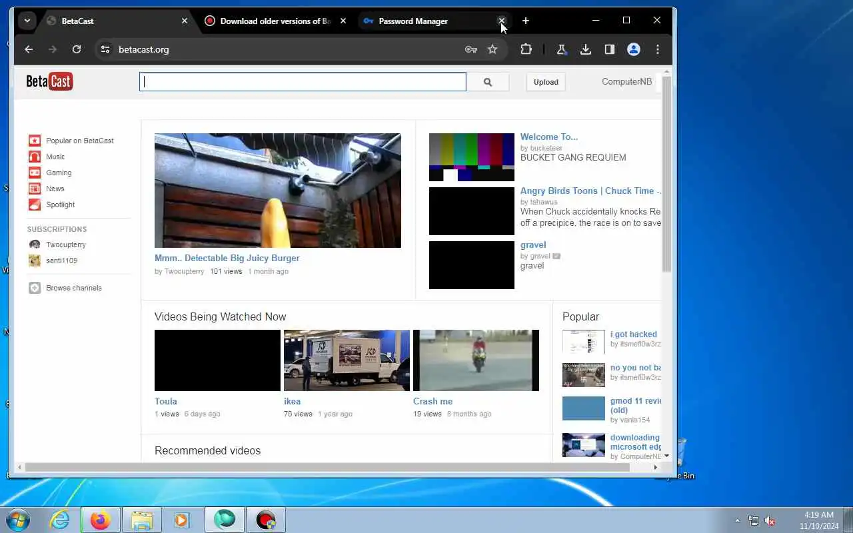The height and width of the screenshot is (533, 853).
Task: Click the betacast.org address bar
Action: tap(287, 49)
